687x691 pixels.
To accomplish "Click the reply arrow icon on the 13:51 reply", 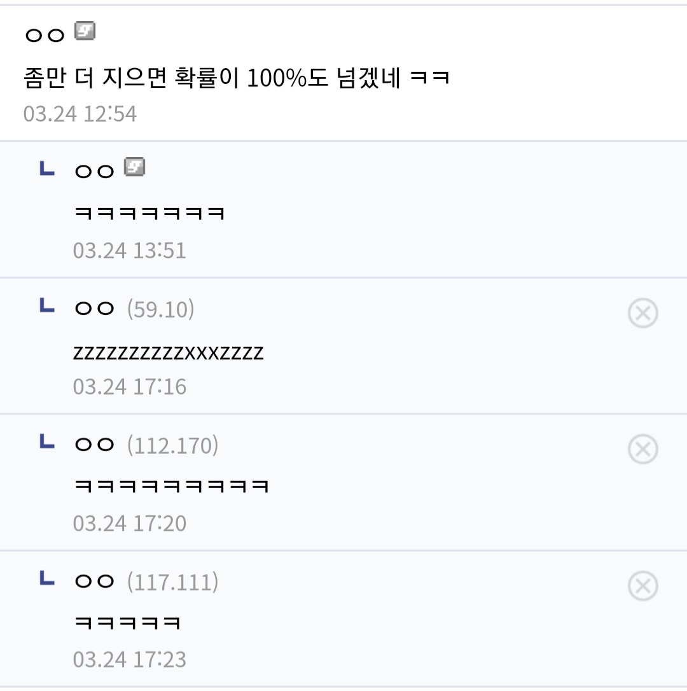I will [x=46, y=169].
